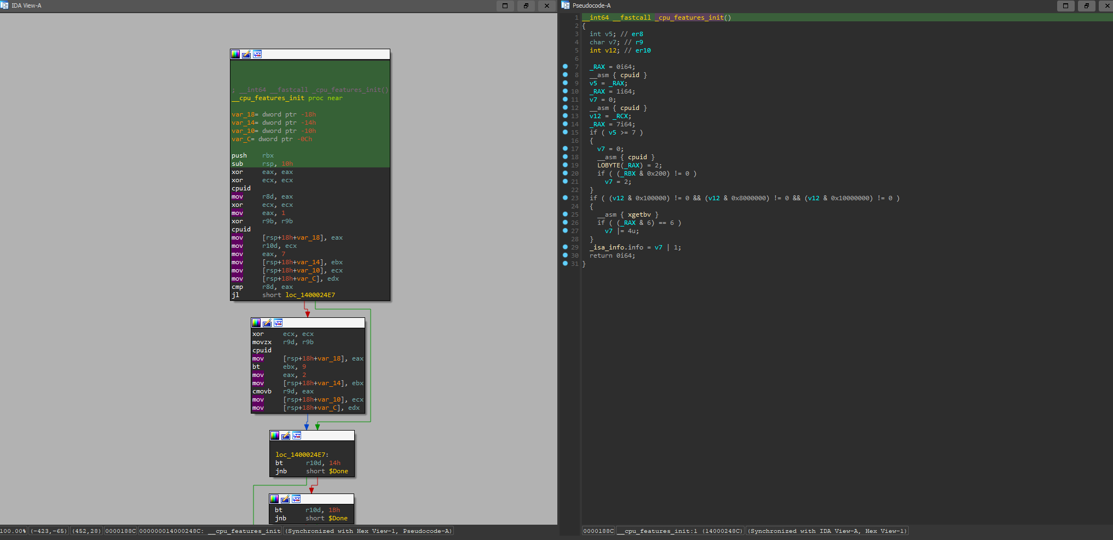Toggle breakpoint dot on pseudocode line 12
1113x540 pixels.
[565, 108]
